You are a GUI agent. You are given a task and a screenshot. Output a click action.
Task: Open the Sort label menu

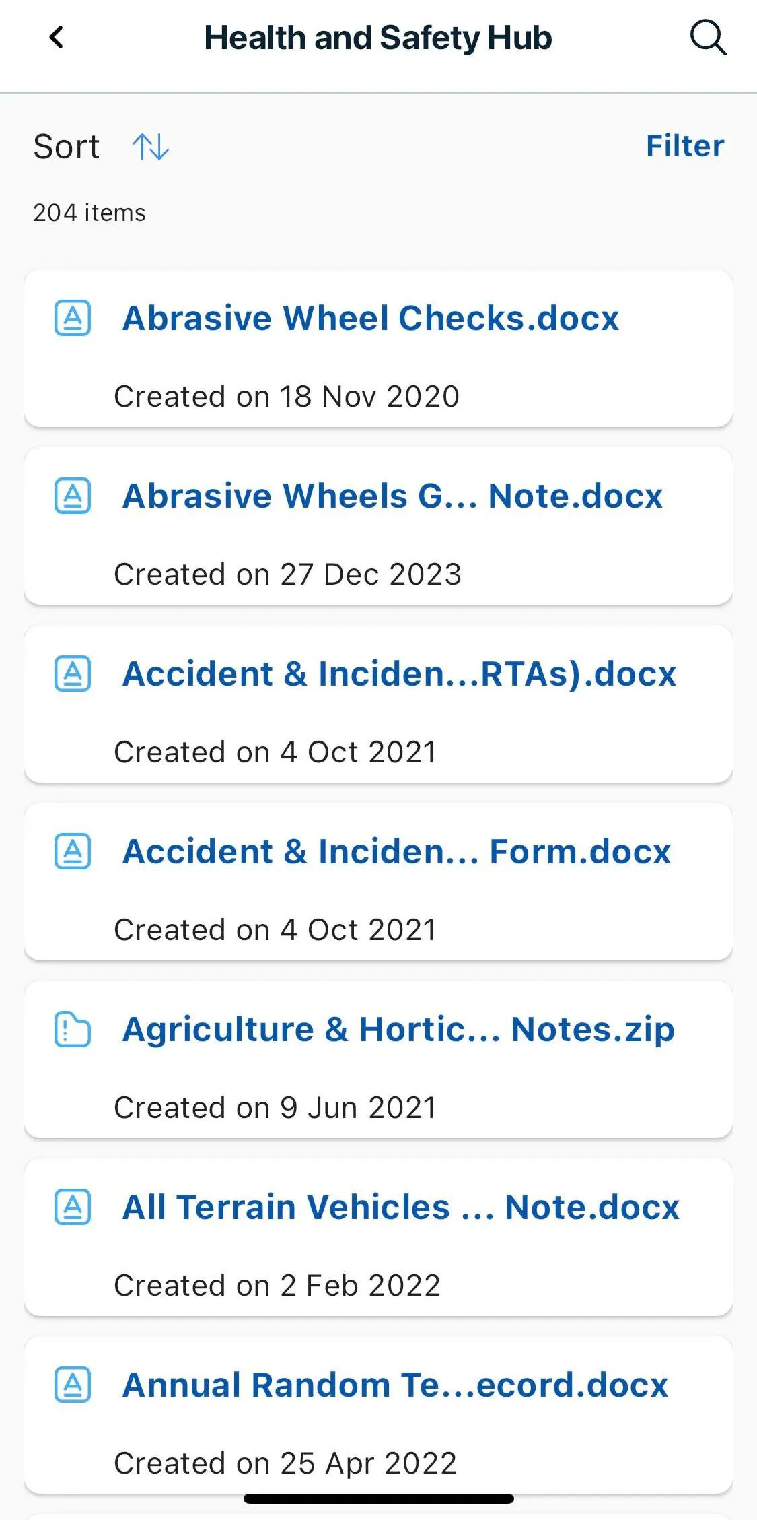67,146
